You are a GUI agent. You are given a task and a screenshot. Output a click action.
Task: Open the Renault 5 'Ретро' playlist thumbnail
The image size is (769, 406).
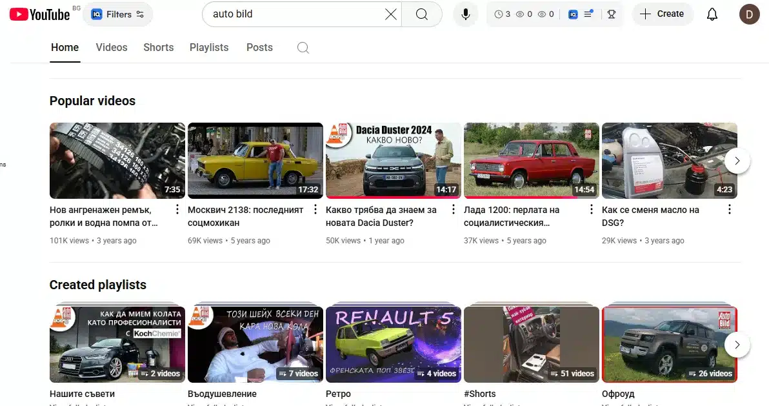coord(394,344)
